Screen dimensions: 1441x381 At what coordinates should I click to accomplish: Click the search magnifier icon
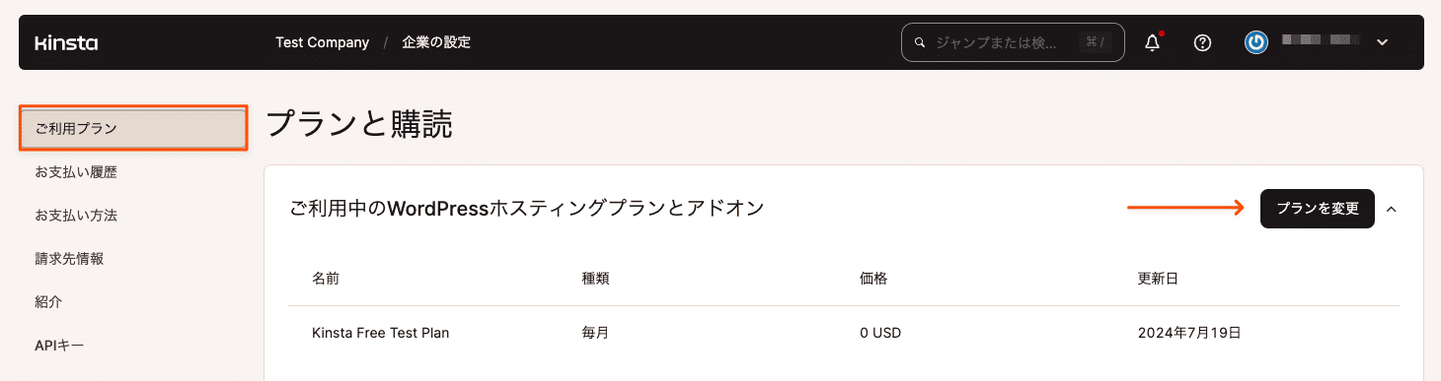point(920,42)
